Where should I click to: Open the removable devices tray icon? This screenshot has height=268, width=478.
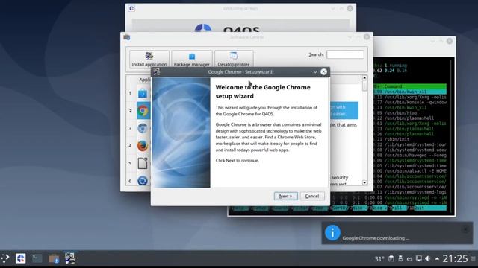tap(400, 258)
